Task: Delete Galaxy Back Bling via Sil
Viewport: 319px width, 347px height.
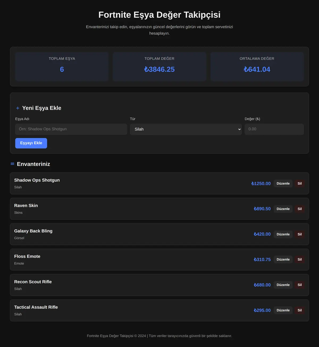Action: [x=300, y=234]
